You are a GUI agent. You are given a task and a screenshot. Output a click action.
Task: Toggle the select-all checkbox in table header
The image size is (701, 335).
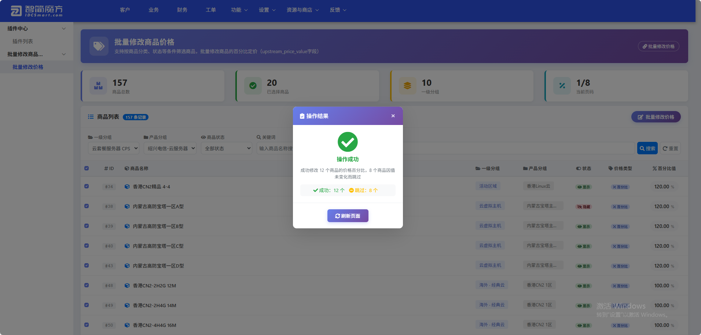[87, 168]
